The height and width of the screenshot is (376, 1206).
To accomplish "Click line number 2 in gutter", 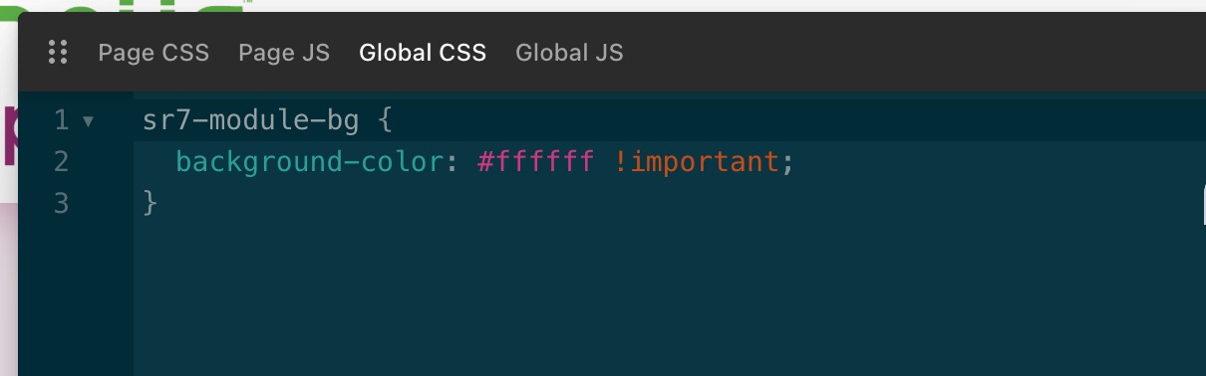I will (x=61, y=161).
